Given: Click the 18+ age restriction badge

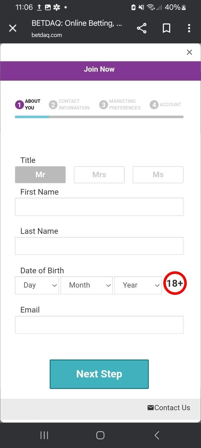Looking at the screenshot, I should tap(175, 283).
